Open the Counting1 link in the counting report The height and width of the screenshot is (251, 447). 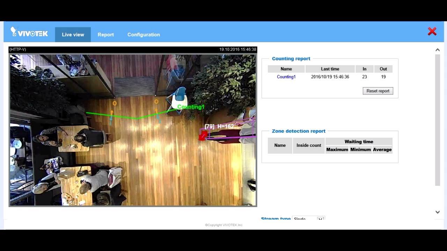point(286,77)
